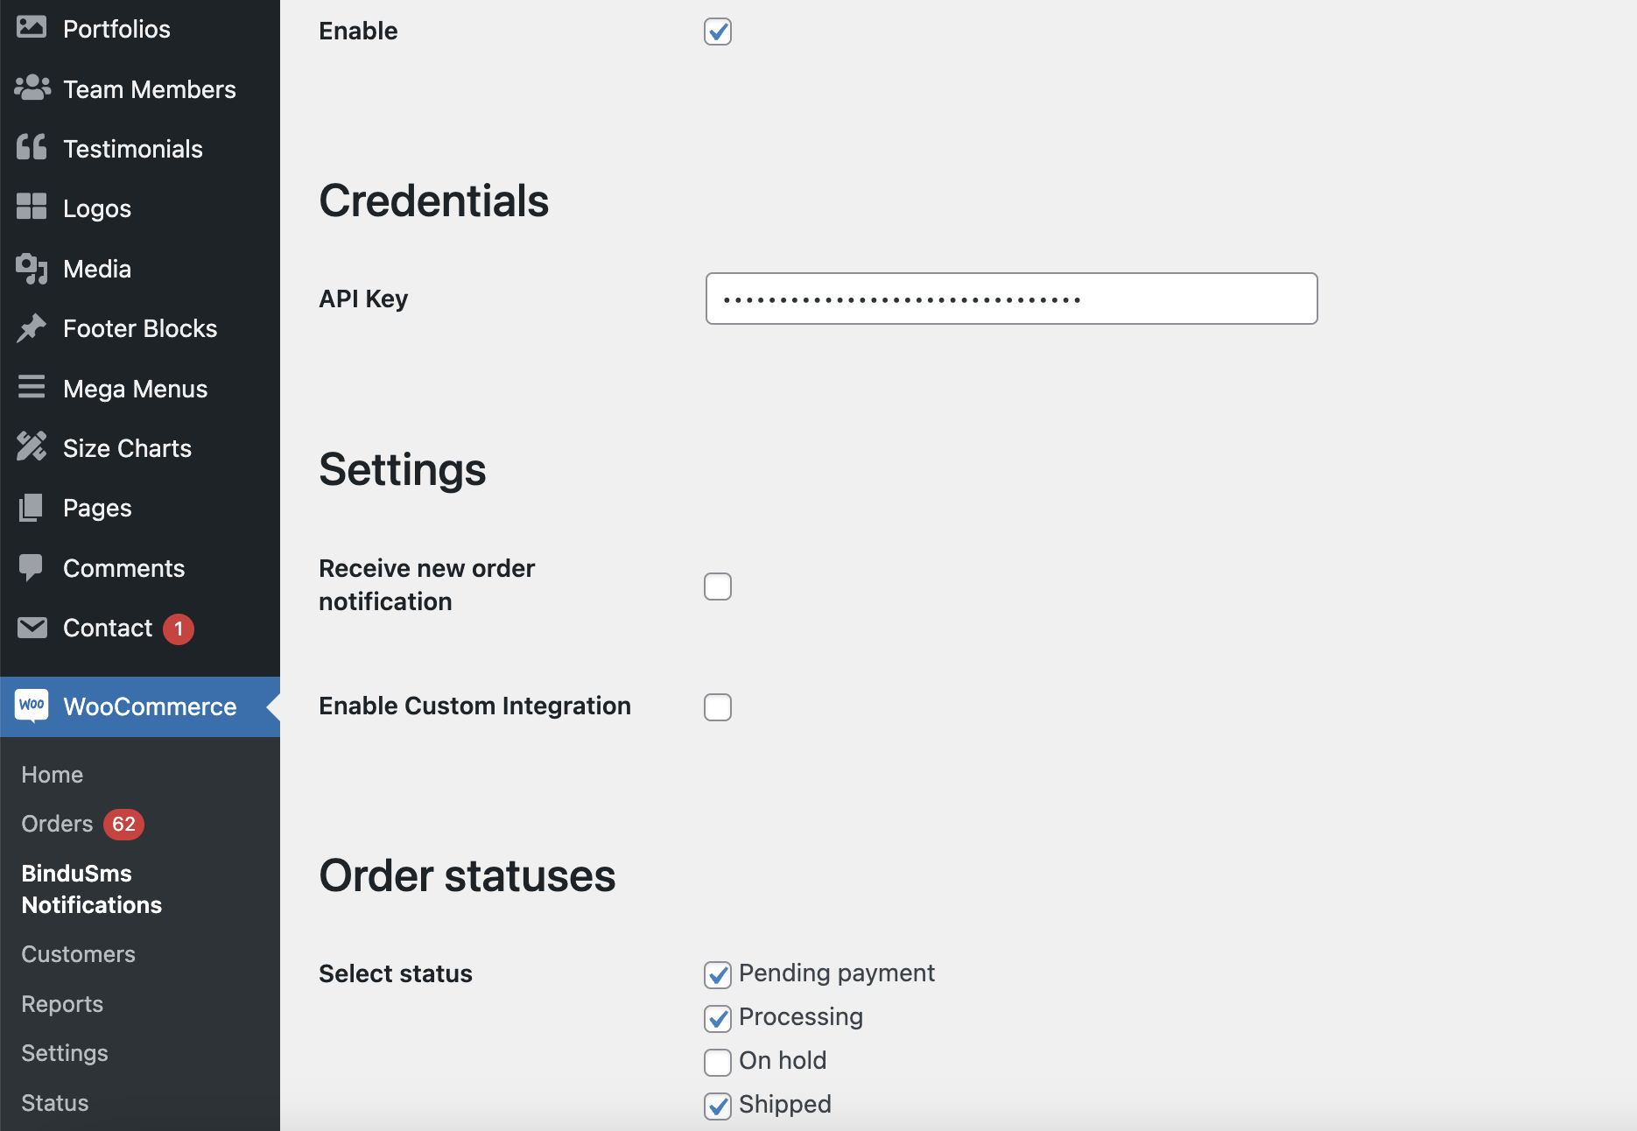Click the Testimonials quote icon

pos(32,148)
